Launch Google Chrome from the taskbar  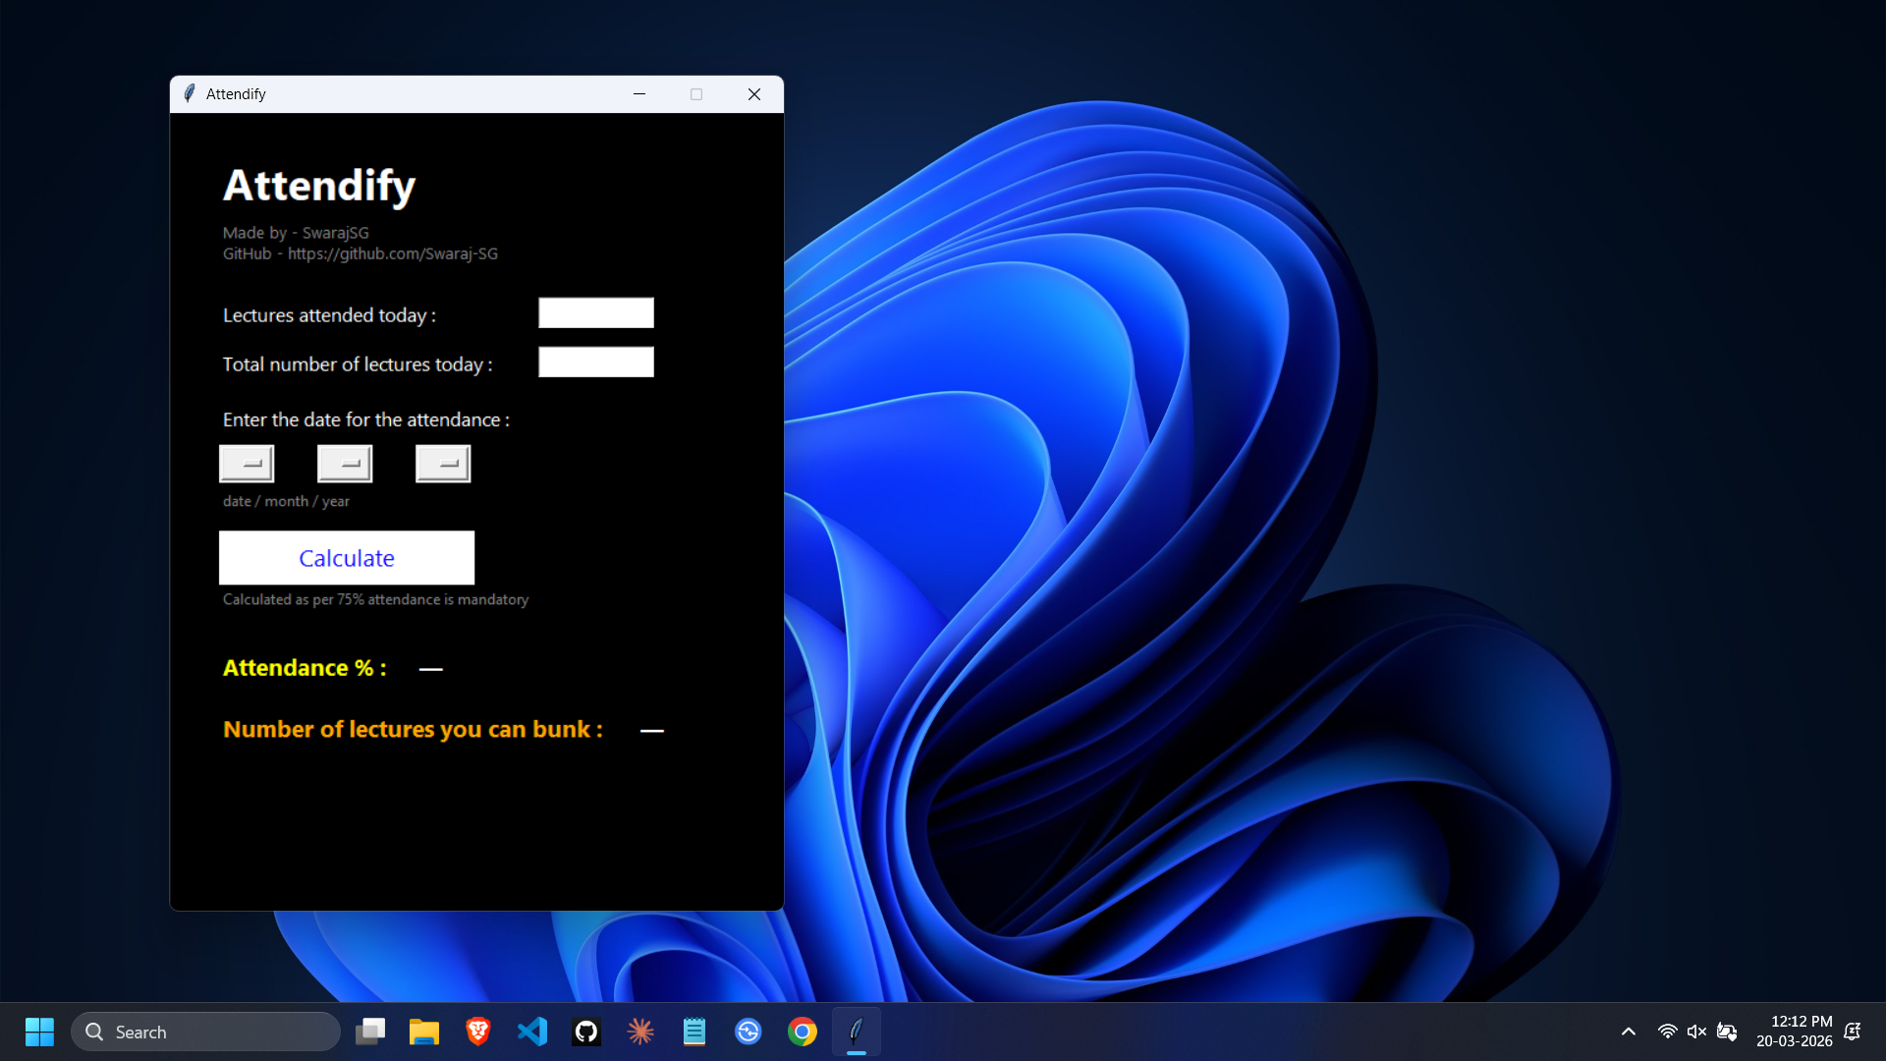tap(802, 1032)
